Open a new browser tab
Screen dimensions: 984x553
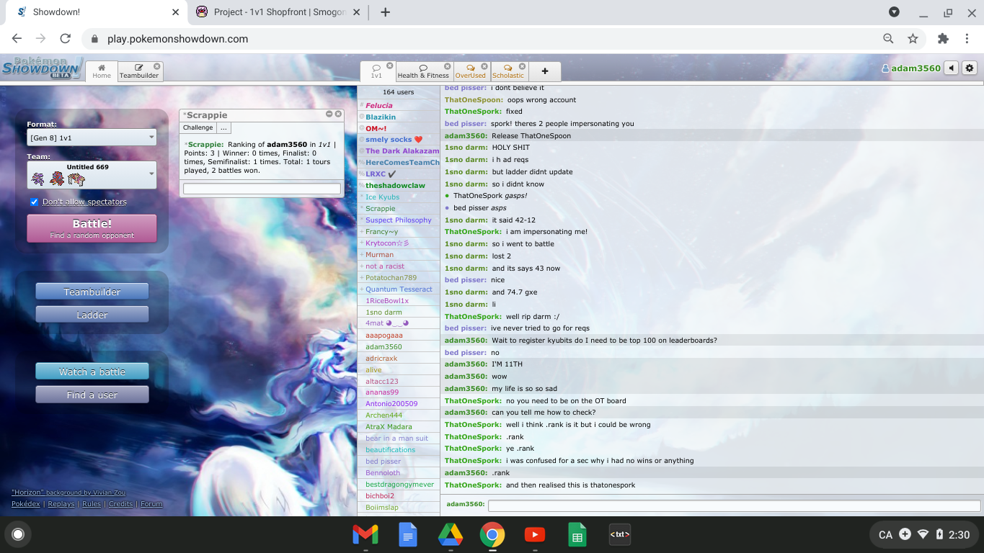click(x=385, y=12)
